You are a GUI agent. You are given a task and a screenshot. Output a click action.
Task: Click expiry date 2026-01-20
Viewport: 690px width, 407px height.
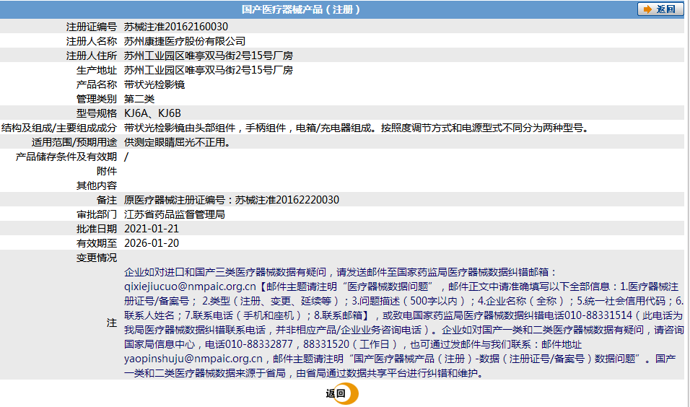(x=152, y=243)
